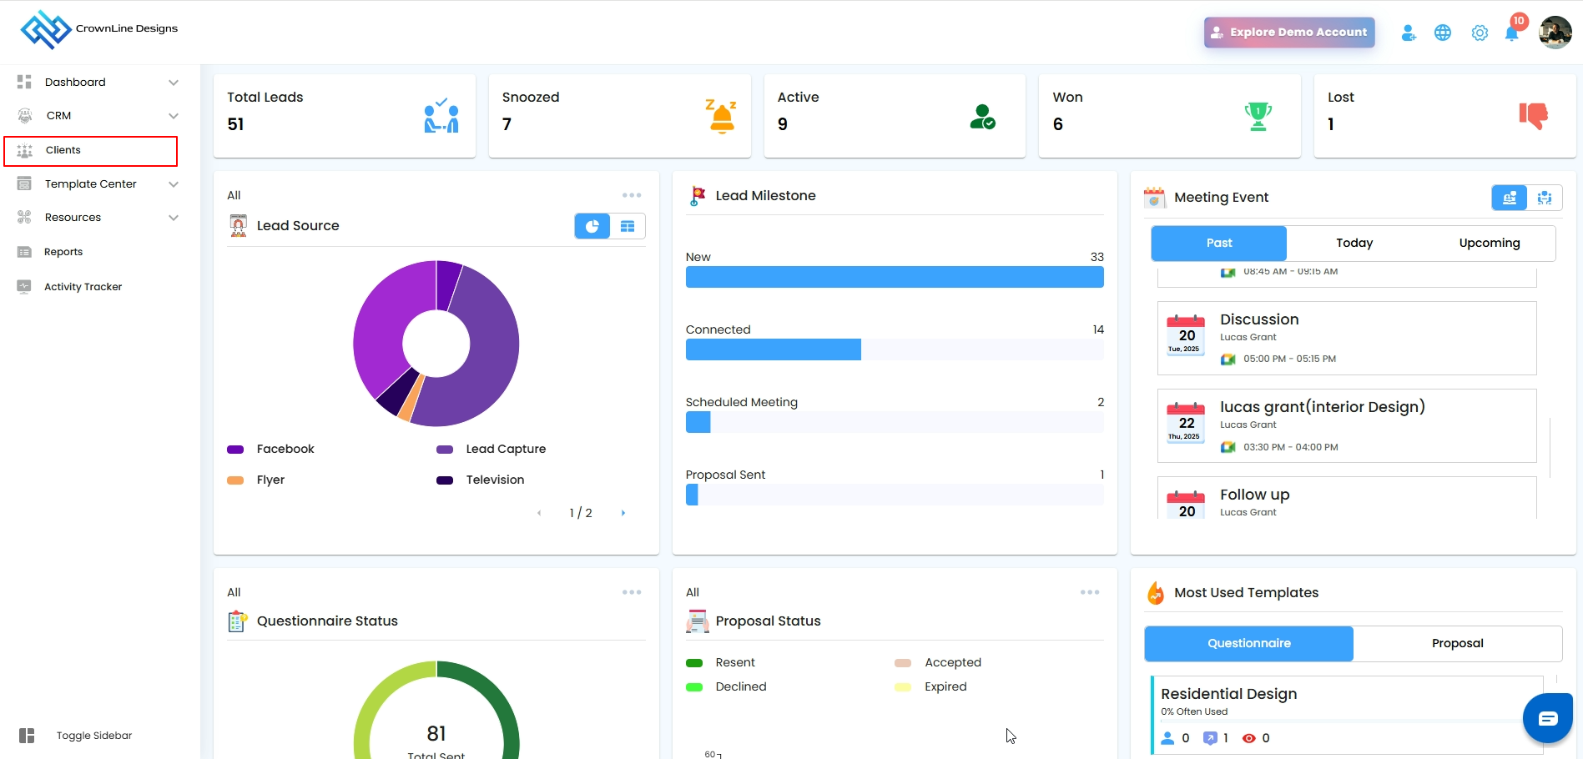Click the globe language icon
Image resolution: width=1583 pixels, height=759 pixels.
coord(1442,33)
